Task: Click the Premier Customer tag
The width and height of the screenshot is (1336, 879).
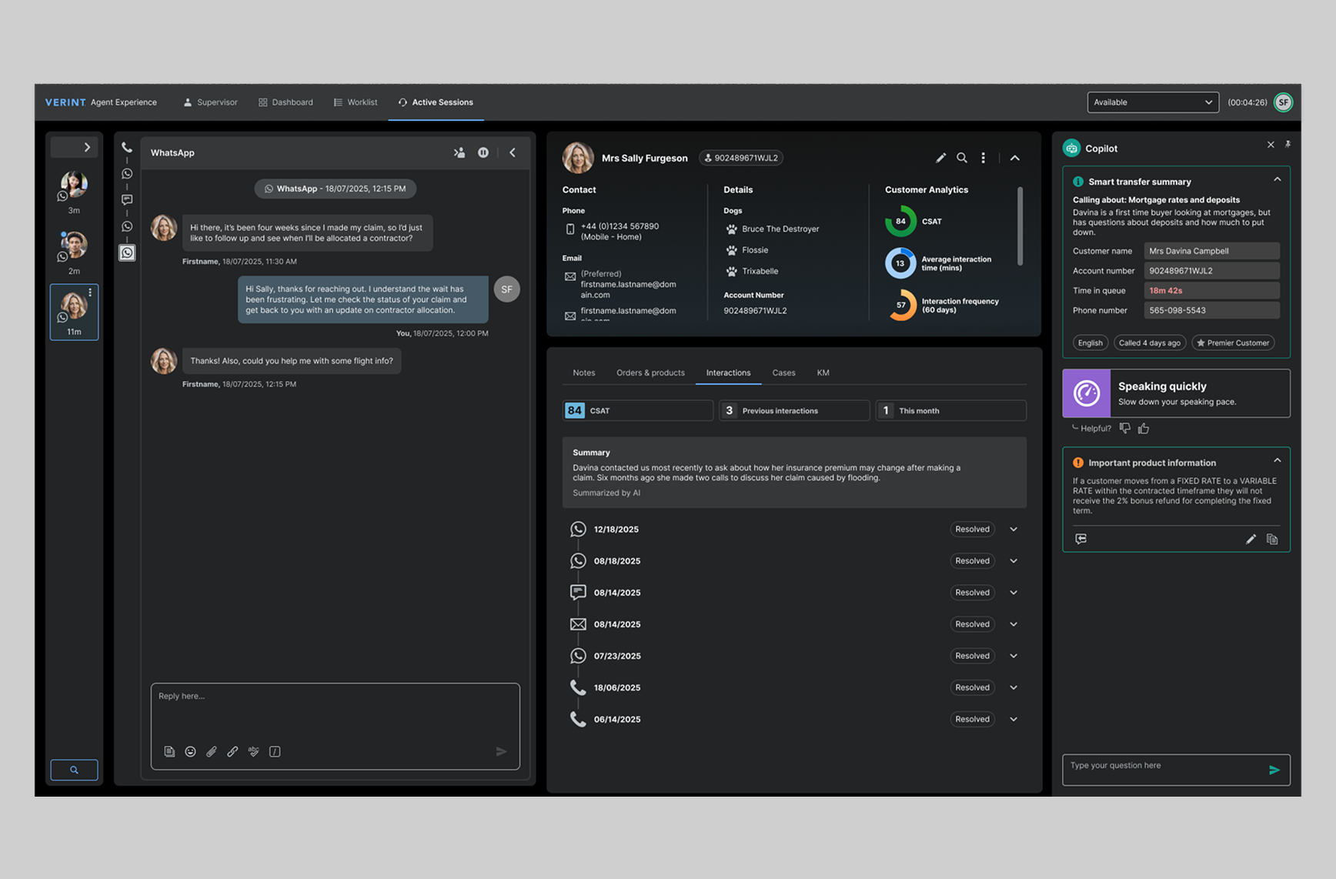Action: [x=1233, y=343]
